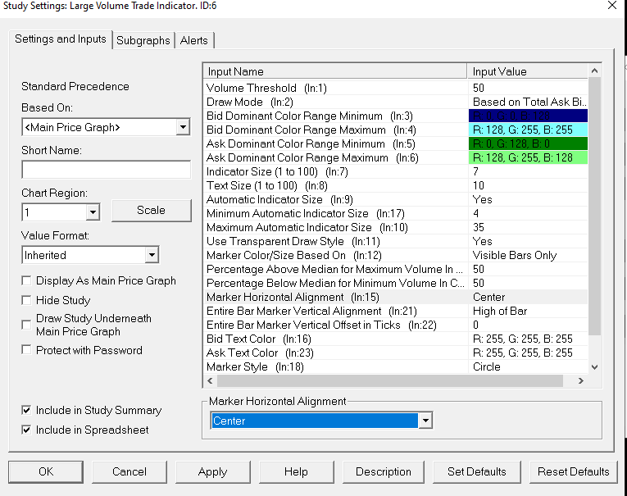Open the Alerts tab
Screen dimensions: 627x496
tap(194, 40)
